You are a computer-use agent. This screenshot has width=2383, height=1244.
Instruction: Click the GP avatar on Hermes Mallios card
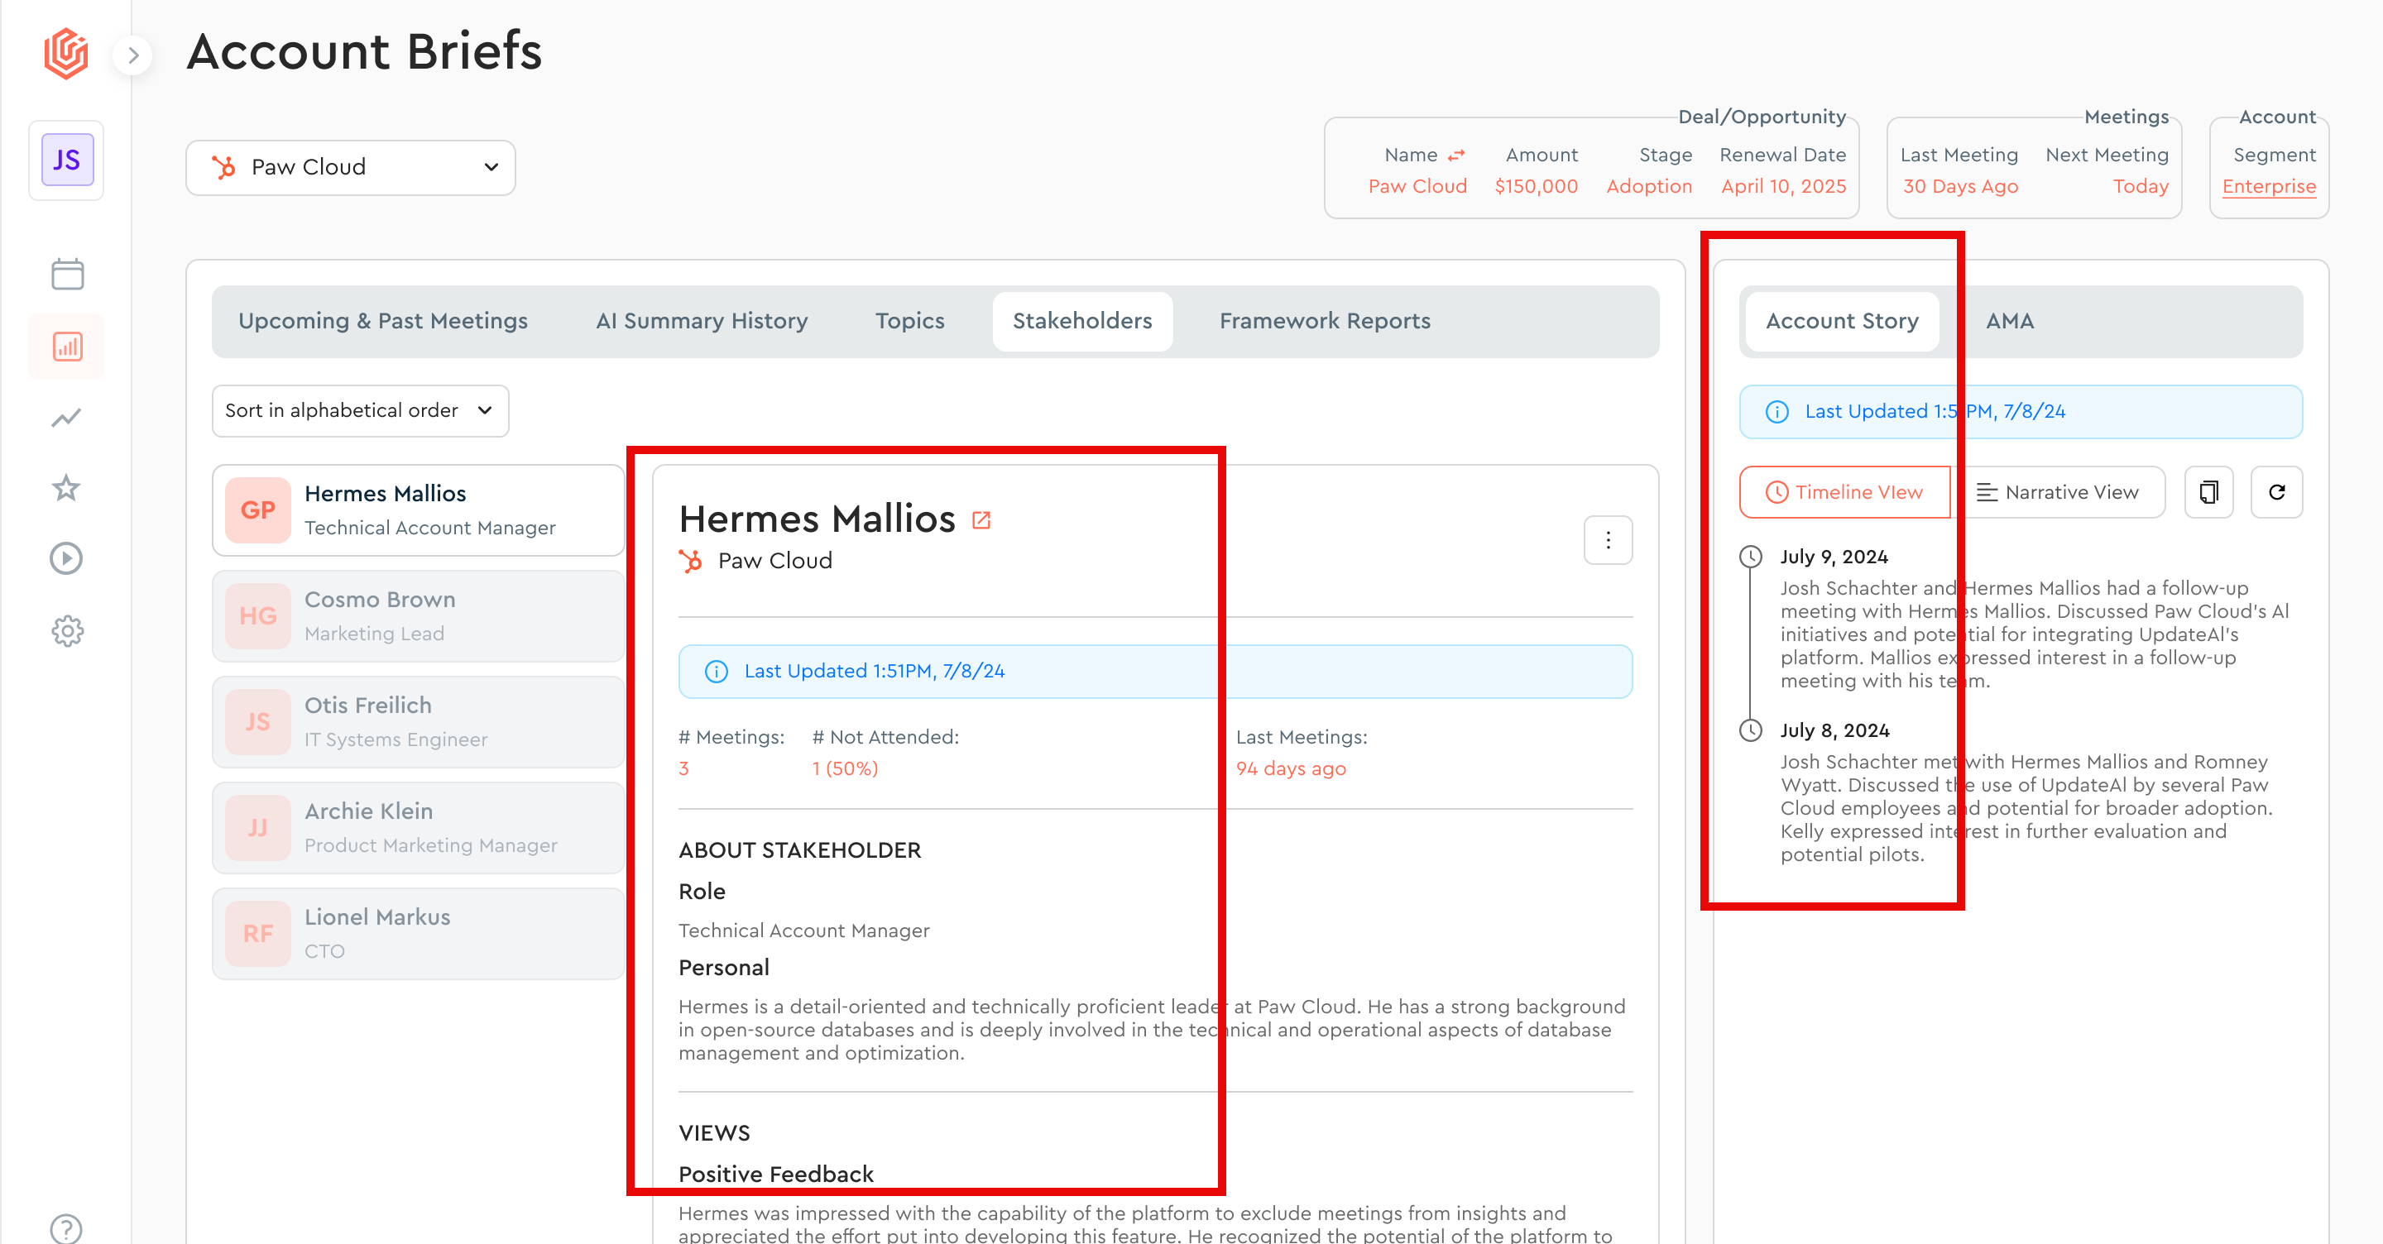258,510
